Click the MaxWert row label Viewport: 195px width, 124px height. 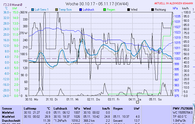point(8,116)
